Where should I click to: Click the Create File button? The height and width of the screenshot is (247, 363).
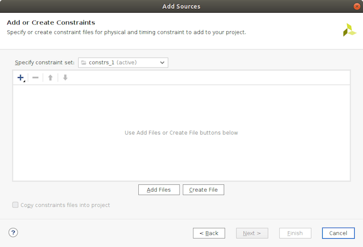pyautogui.click(x=203, y=190)
